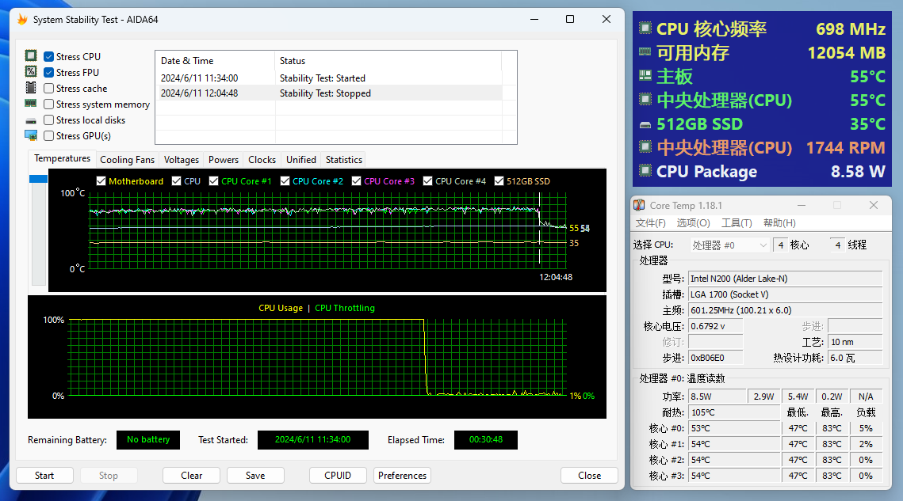
Task: Toggle CPU Core #2 graph checkbox
Action: click(x=285, y=181)
